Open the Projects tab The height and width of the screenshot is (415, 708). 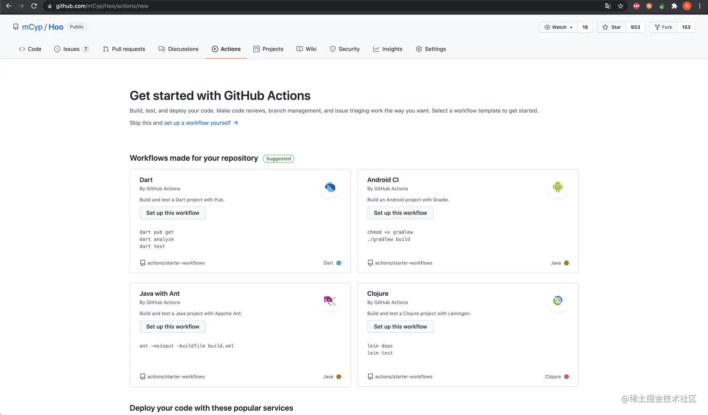268,49
